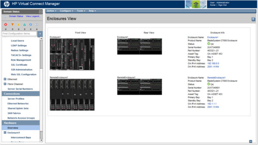This screenshot has height=145, width=258.
Task: Click the RemoteEnclosure1 front view image
Action: point(72,95)
